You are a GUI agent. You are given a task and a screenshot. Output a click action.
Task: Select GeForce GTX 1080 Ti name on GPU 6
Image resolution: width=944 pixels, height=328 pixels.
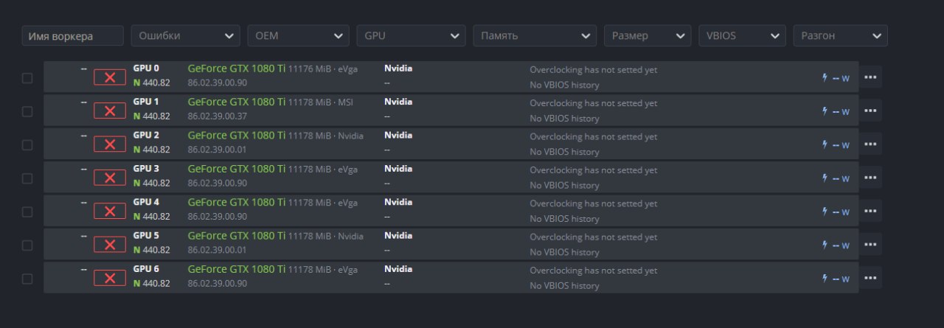pyautogui.click(x=237, y=269)
